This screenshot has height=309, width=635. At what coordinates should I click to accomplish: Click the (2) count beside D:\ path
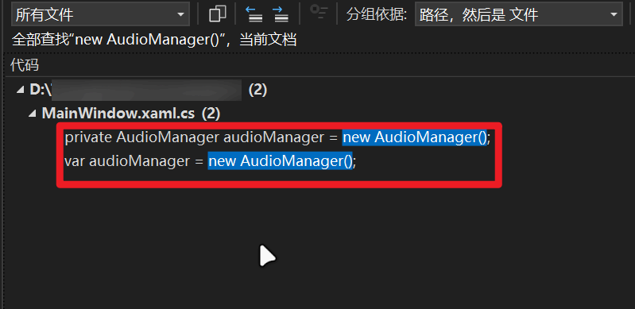tap(257, 90)
